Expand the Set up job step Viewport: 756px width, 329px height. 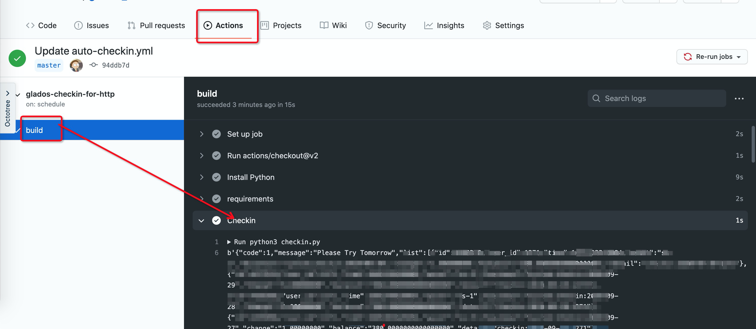(x=201, y=134)
